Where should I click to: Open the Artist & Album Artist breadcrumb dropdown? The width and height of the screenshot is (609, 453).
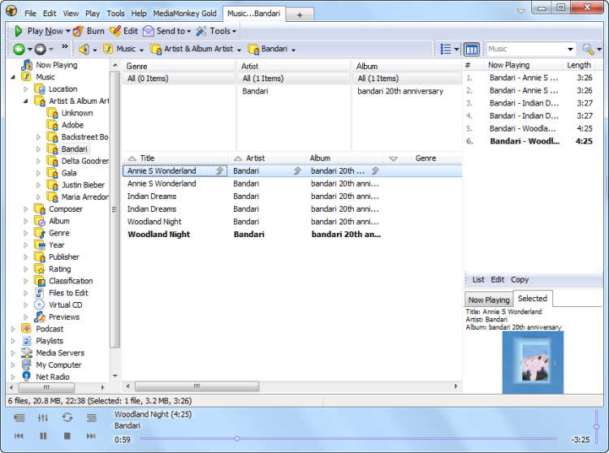pyautogui.click(x=239, y=50)
